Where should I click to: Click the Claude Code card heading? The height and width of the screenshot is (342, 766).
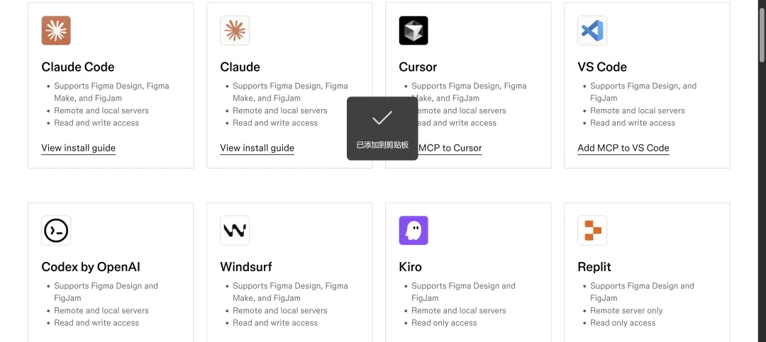point(78,67)
